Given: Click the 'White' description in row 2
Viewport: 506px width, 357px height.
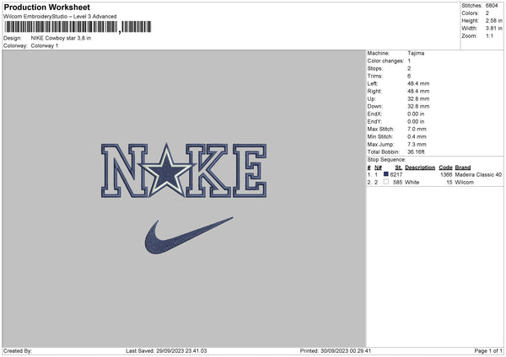Looking at the screenshot, I should (412, 183).
